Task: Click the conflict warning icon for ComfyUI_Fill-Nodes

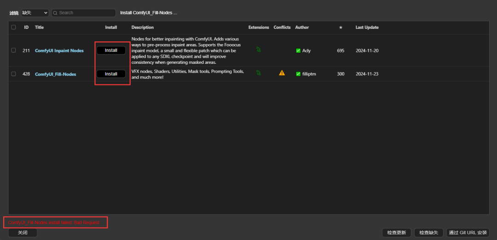Action: [x=282, y=73]
